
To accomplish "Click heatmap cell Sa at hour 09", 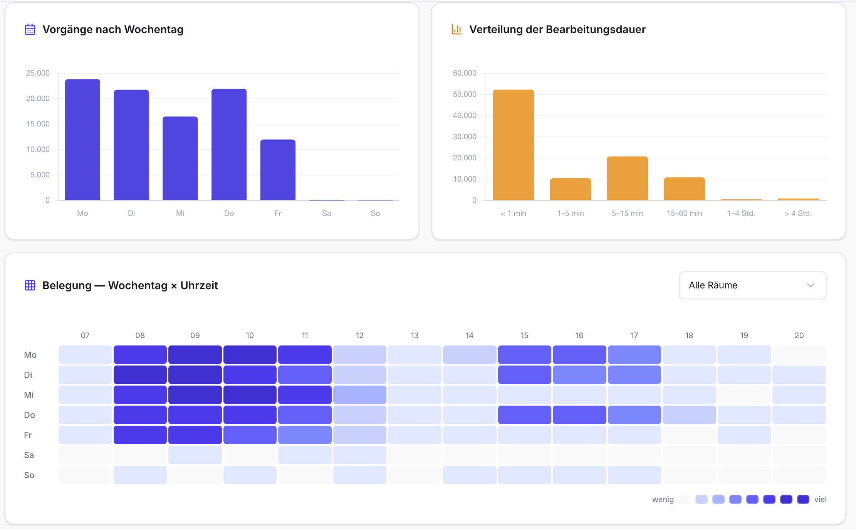I will tap(195, 455).
